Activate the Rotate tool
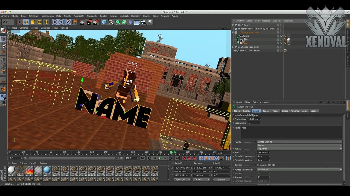This screenshot has height=196, width=350. tap(39, 22)
